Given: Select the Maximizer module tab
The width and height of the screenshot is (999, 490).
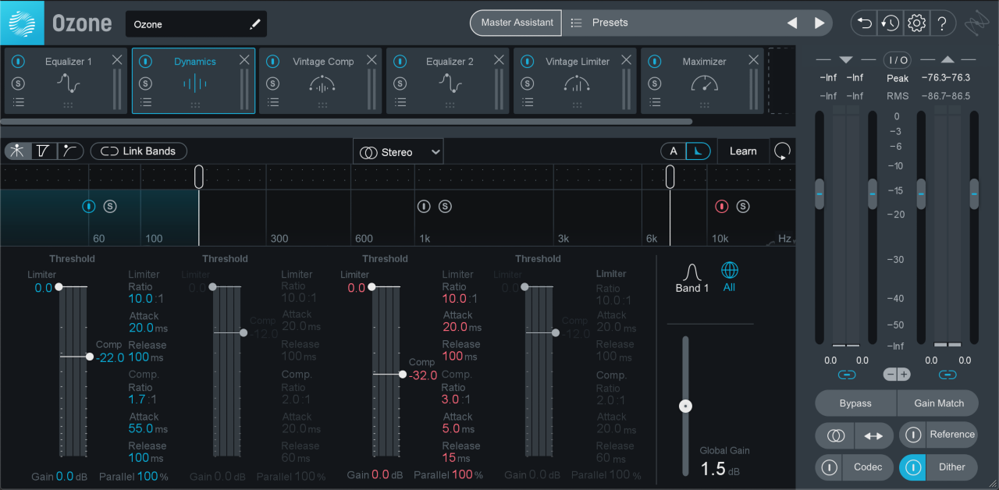Looking at the screenshot, I should click(702, 80).
